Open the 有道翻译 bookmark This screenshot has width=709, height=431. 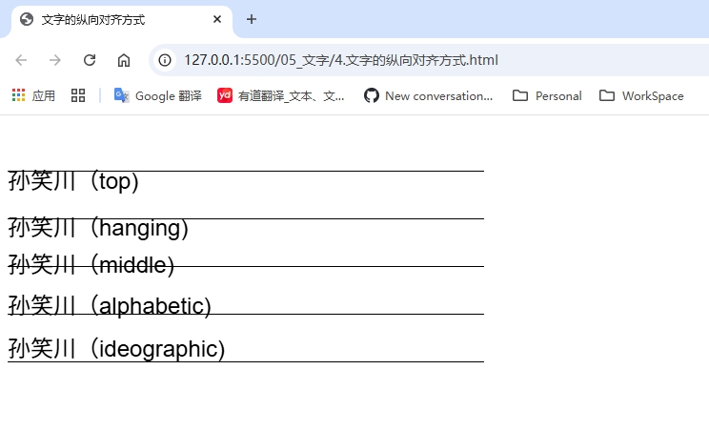[281, 96]
